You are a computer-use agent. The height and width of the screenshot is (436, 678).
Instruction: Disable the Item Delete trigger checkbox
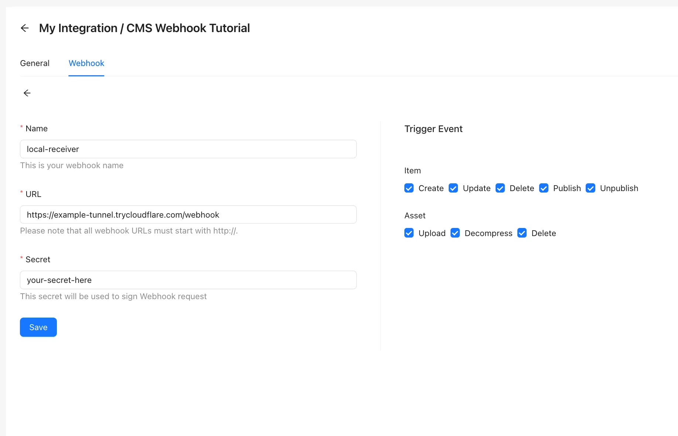500,188
